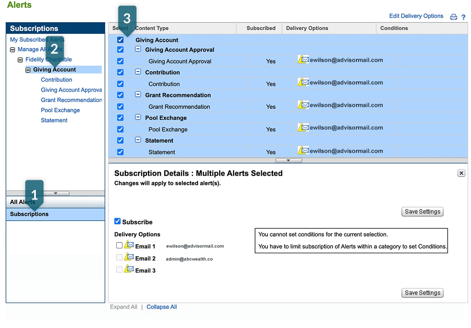Toggle the Contribution group checkbox

(120, 73)
